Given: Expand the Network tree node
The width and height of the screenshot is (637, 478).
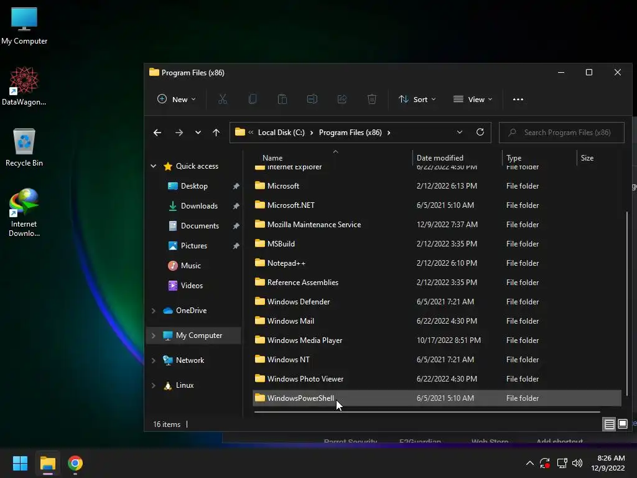Looking at the screenshot, I should point(154,360).
